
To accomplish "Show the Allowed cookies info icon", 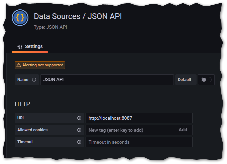I will 79,130.
